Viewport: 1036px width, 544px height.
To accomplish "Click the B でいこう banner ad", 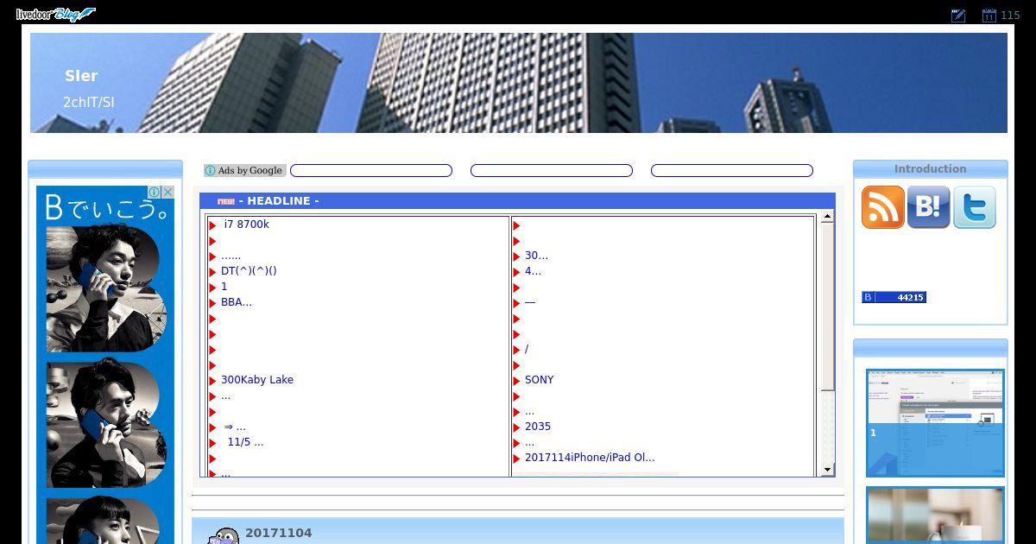I will [x=105, y=365].
